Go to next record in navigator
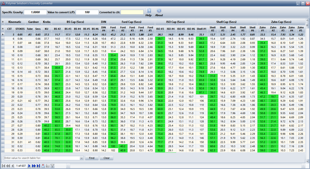 29,166
